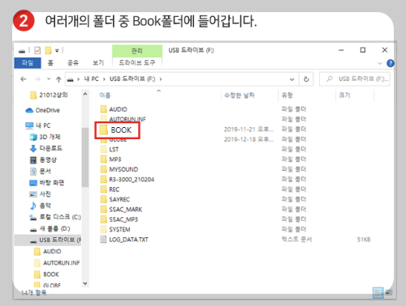Viewport: 406px width, 306px height.
Task: Click the new folder quick access icon
Action: click(x=48, y=50)
